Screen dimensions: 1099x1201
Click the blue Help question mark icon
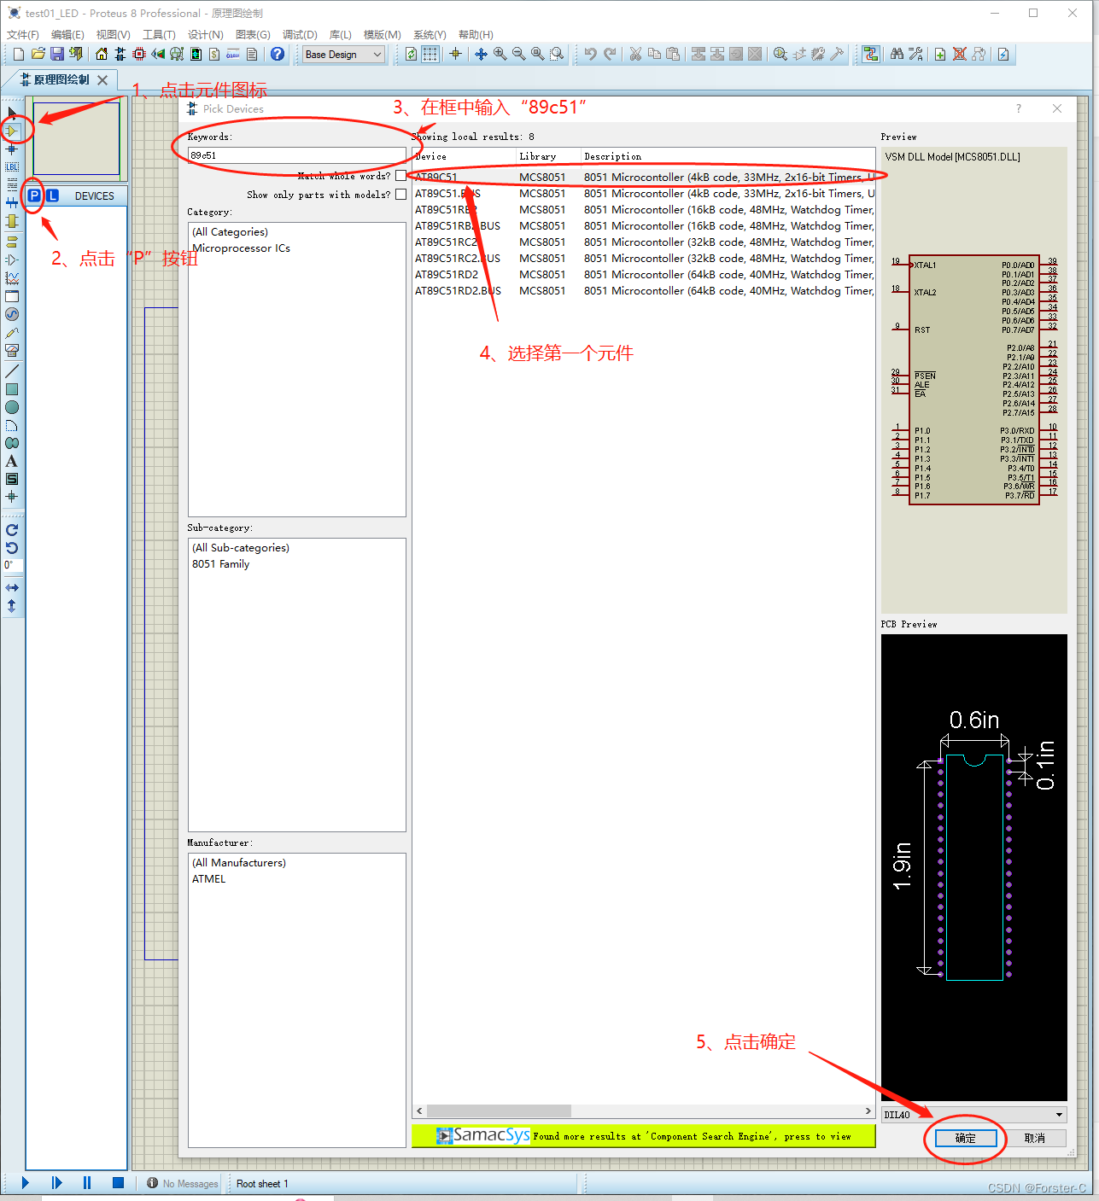(278, 54)
